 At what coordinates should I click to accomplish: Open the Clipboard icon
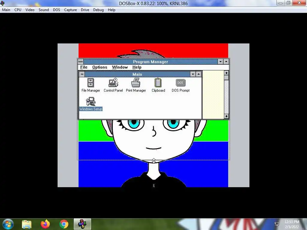tap(158, 85)
